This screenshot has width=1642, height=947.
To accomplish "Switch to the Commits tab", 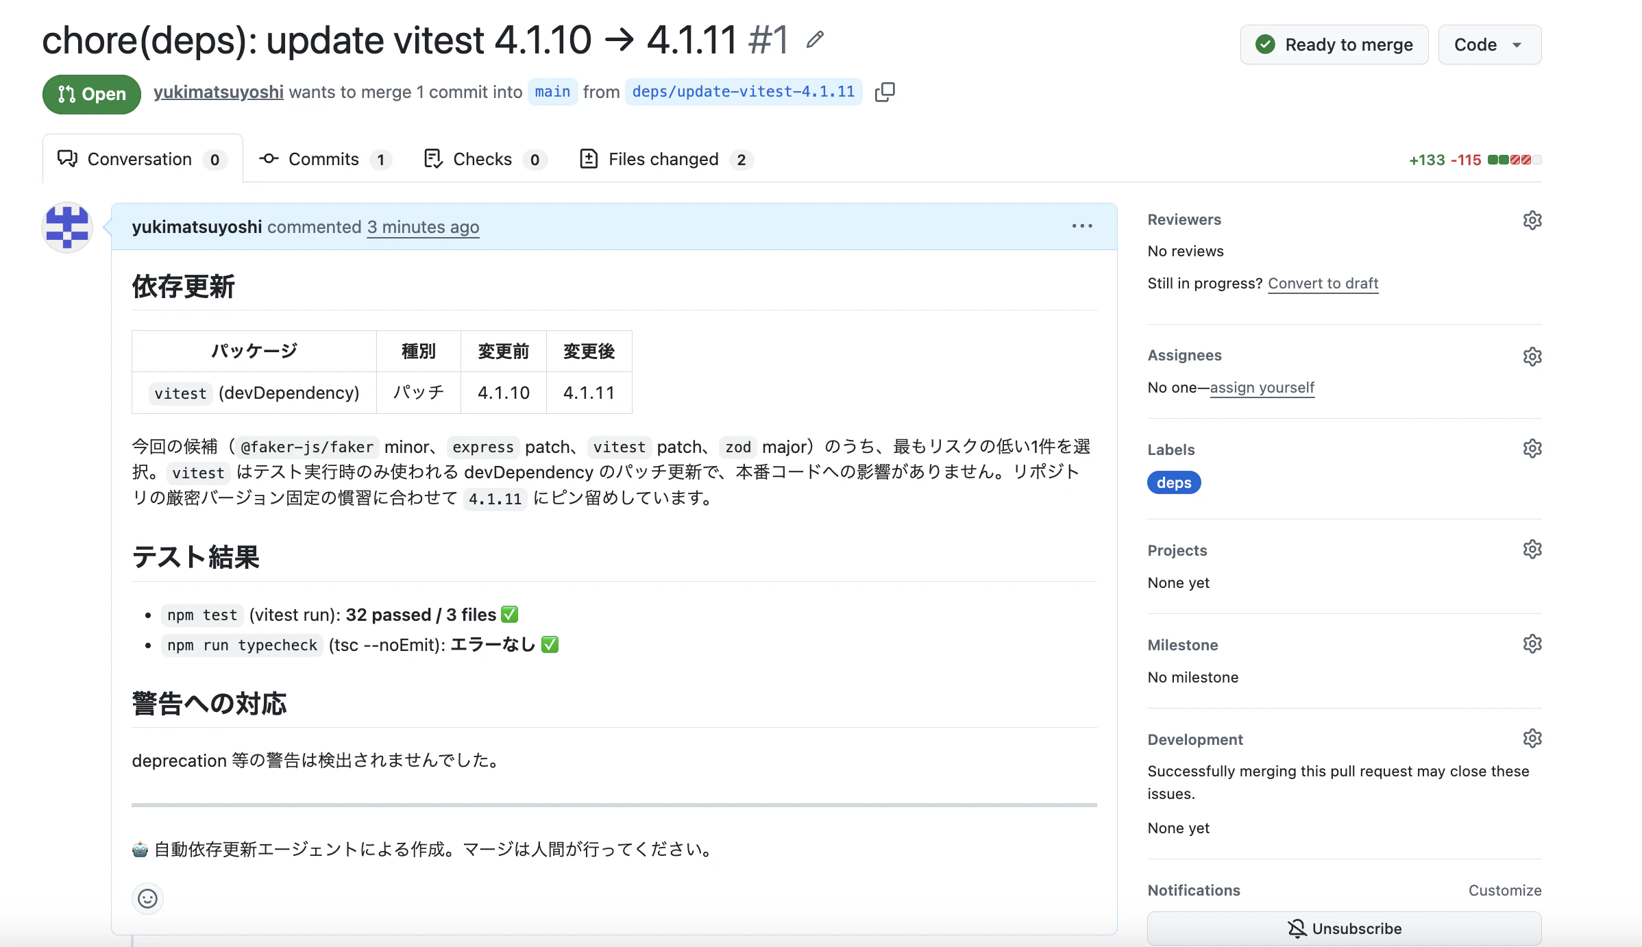I will (x=325, y=159).
